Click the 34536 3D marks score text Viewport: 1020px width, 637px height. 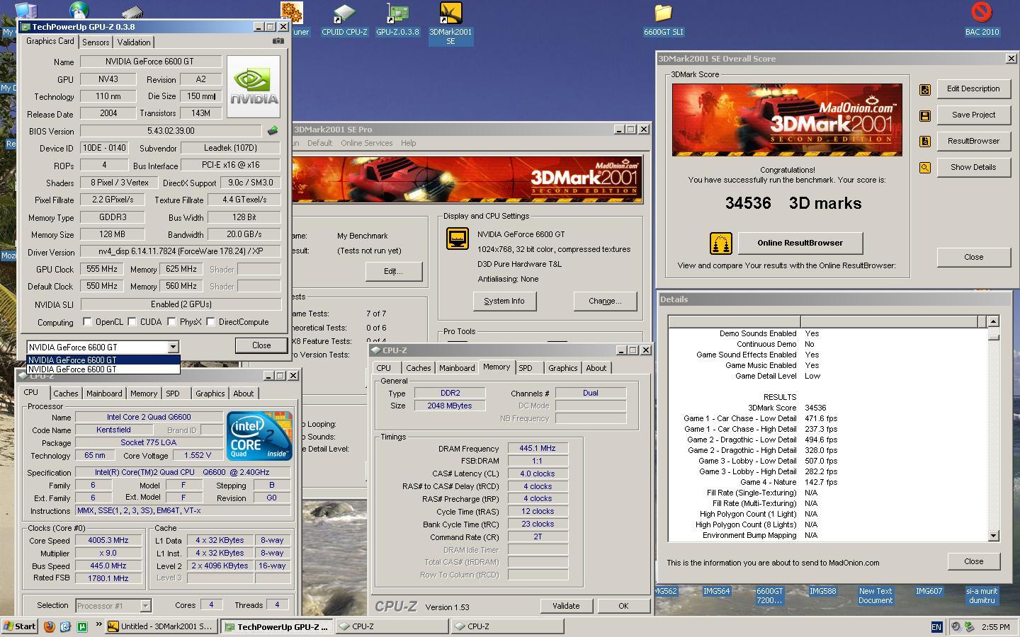(793, 203)
